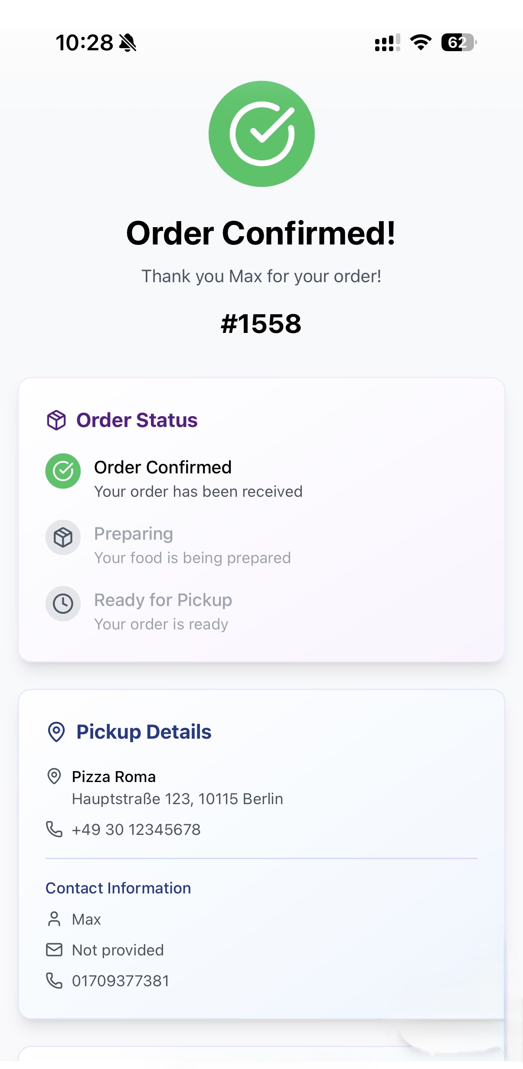Click the envelope icon beside Not provided
523x1069 pixels.
(x=54, y=950)
